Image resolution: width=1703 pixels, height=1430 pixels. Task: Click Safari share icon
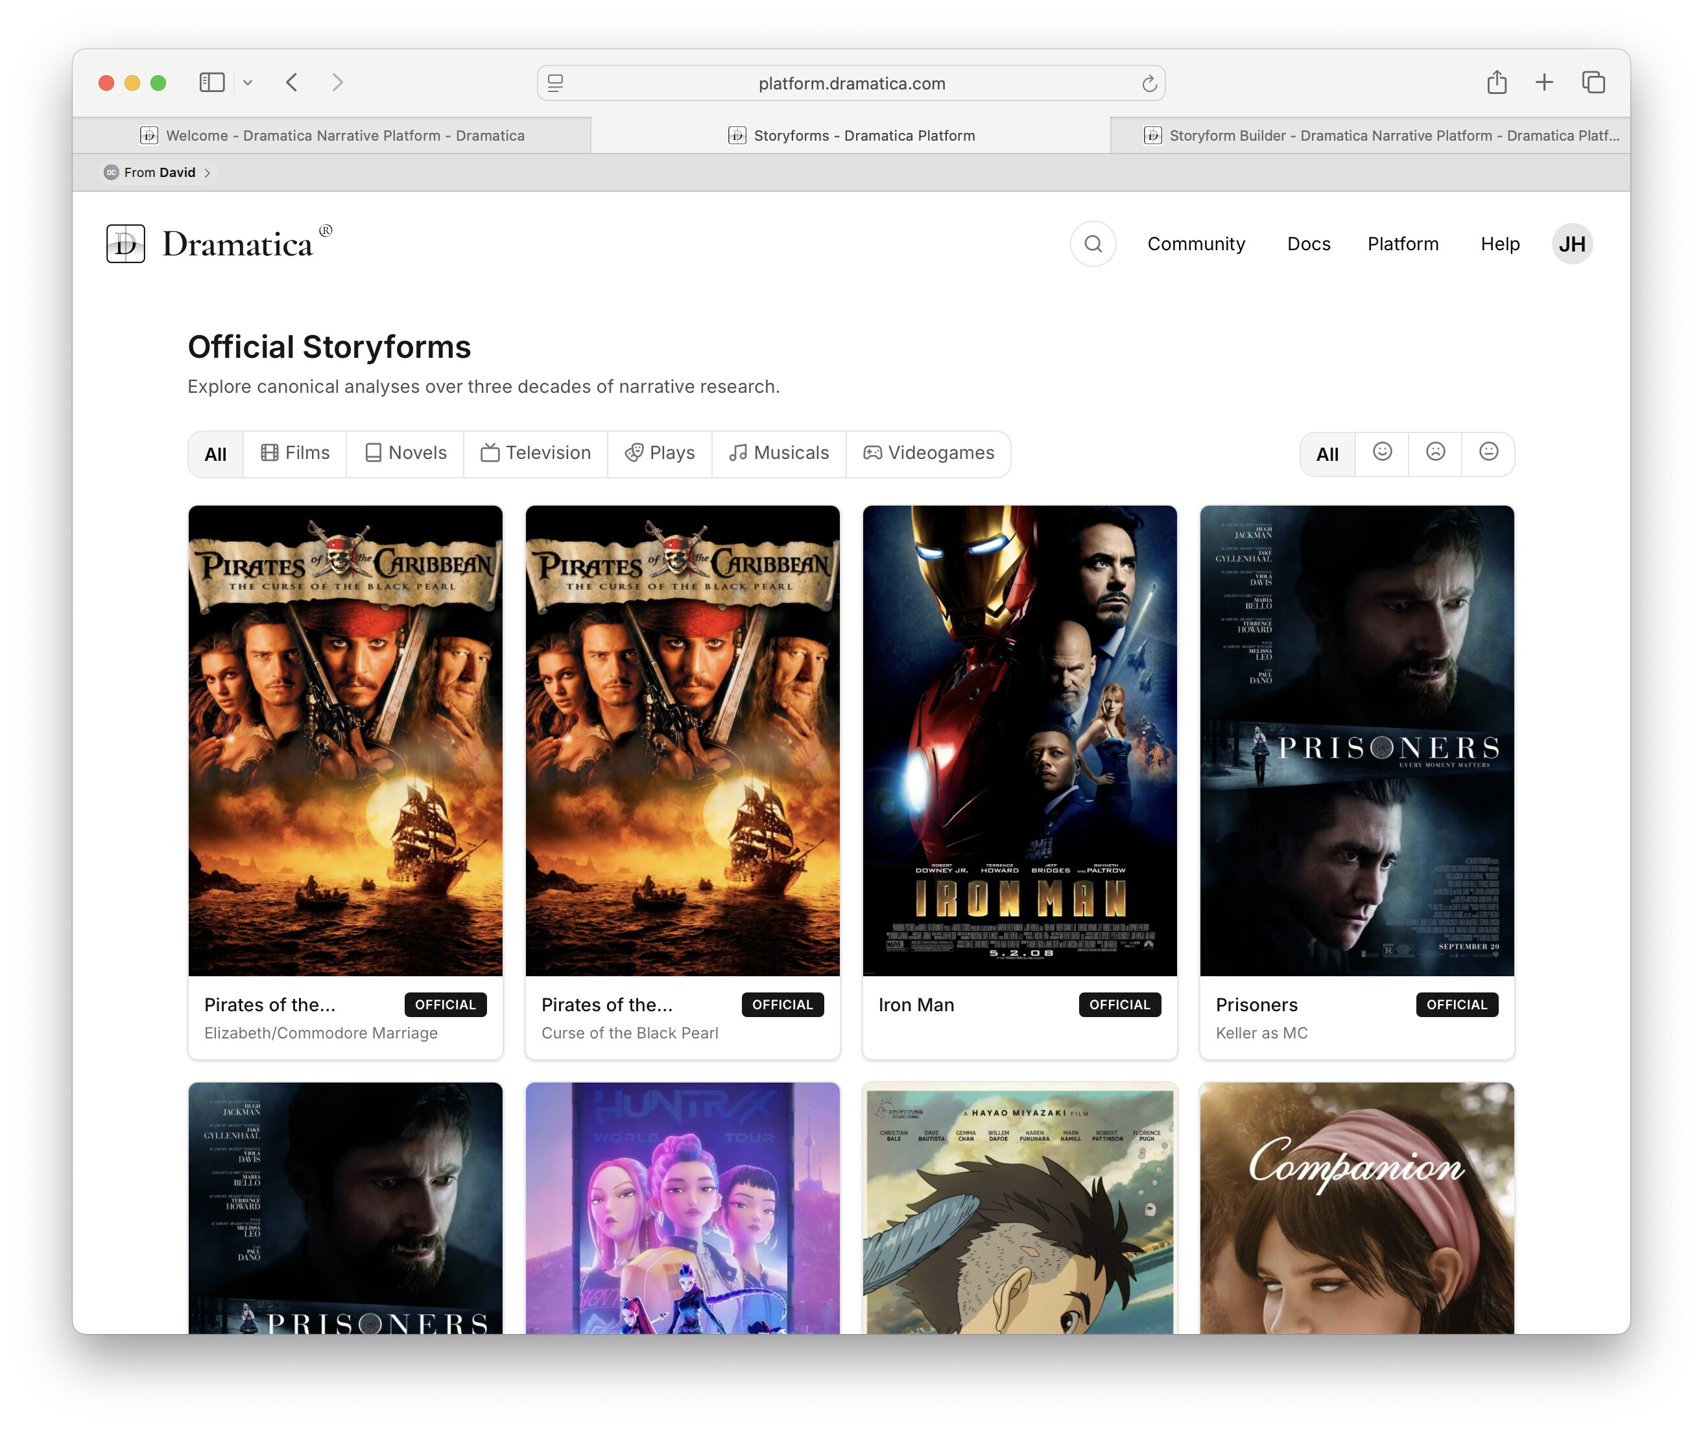pos(1496,83)
